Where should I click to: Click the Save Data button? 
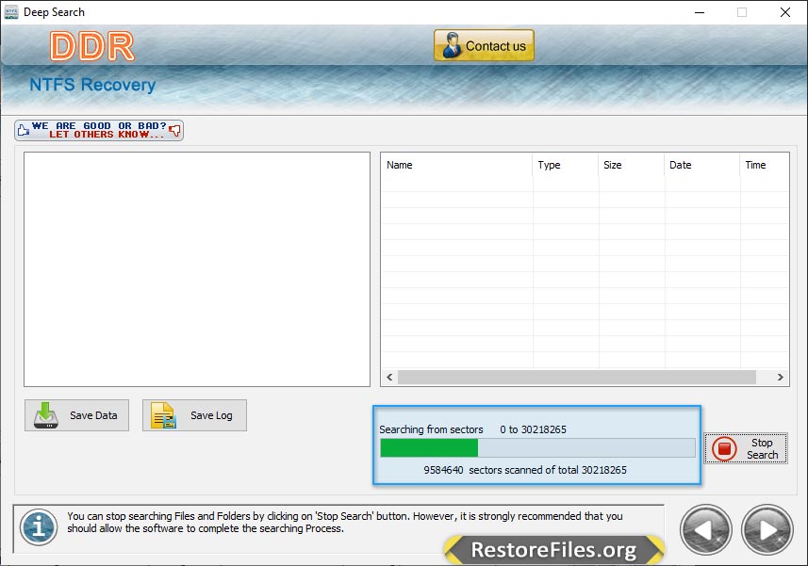click(76, 415)
